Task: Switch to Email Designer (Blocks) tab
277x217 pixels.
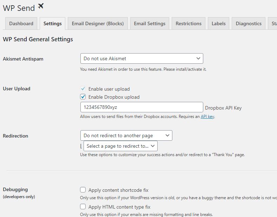Action: [98, 23]
